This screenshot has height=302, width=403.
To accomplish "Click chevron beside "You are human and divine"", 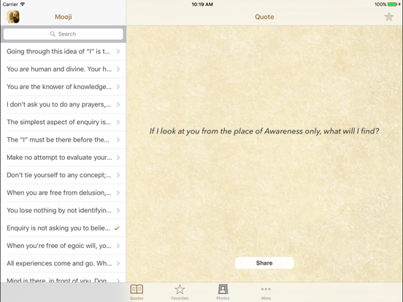I will 118,69.
